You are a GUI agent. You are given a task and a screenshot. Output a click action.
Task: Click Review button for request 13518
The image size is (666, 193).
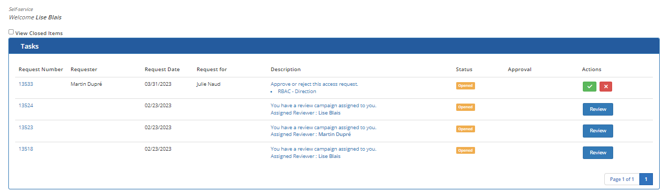[x=597, y=153]
